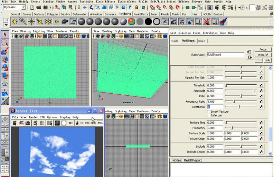Viewport: 274px width, 177px height.
Task: Click load attributes arrow beside fluidShape field
Action: point(249,52)
